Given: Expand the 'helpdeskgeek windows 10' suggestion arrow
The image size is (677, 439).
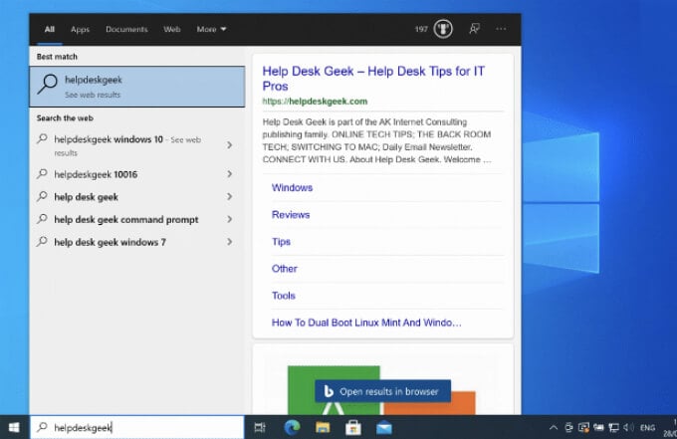Looking at the screenshot, I should click(x=230, y=145).
